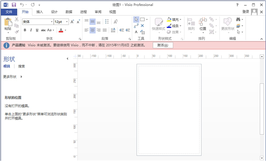
Task: Select the Format Painter brush icon
Action: click(x=16, y=32)
